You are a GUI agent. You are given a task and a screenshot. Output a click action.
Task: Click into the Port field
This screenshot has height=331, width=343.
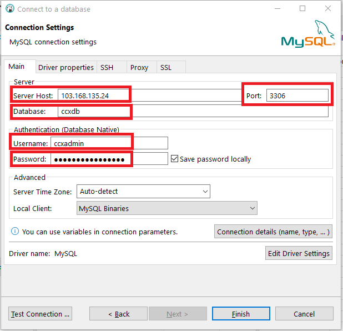[297, 96]
